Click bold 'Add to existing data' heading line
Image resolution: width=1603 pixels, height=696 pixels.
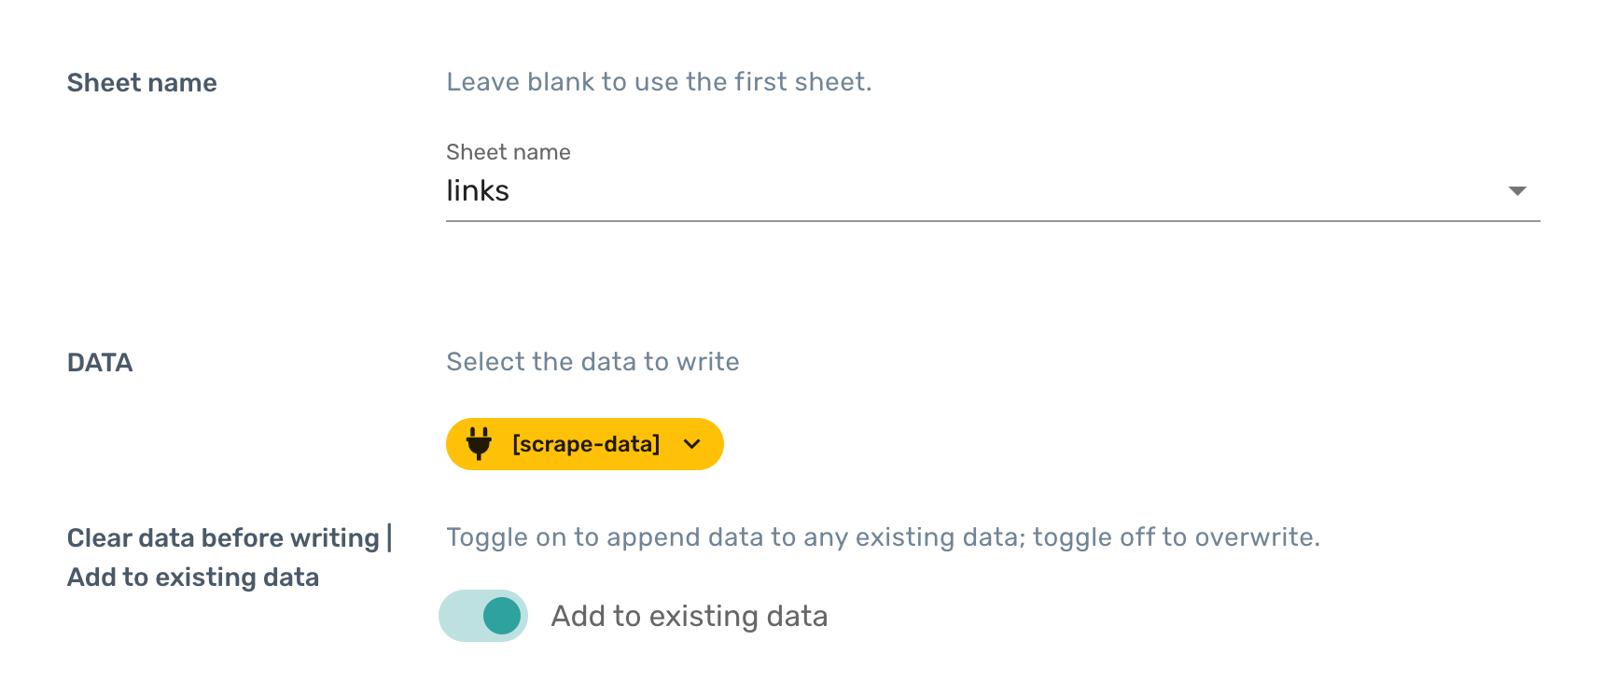(x=193, y=578)
